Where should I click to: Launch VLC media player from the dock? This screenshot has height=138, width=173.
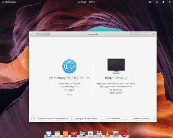(x=107, y=134)
